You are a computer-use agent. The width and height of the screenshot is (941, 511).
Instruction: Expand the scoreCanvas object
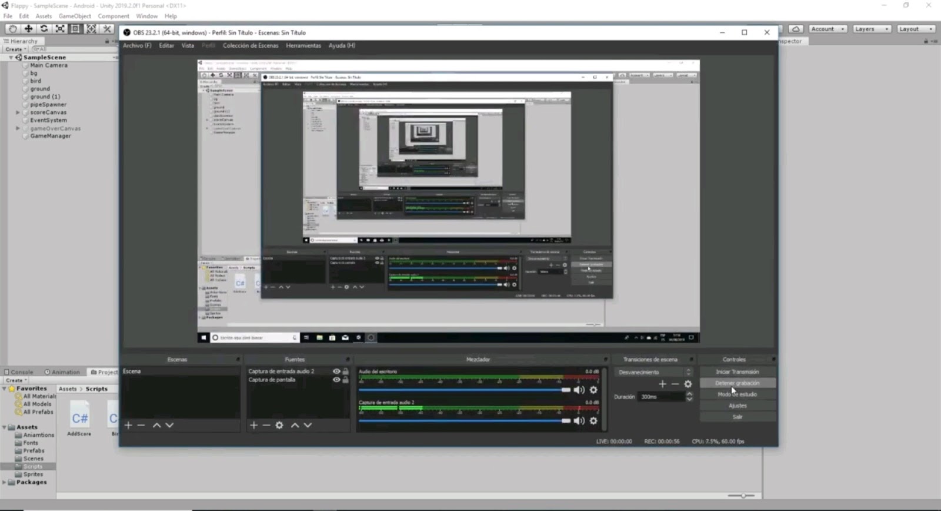[x=18, y=112]
